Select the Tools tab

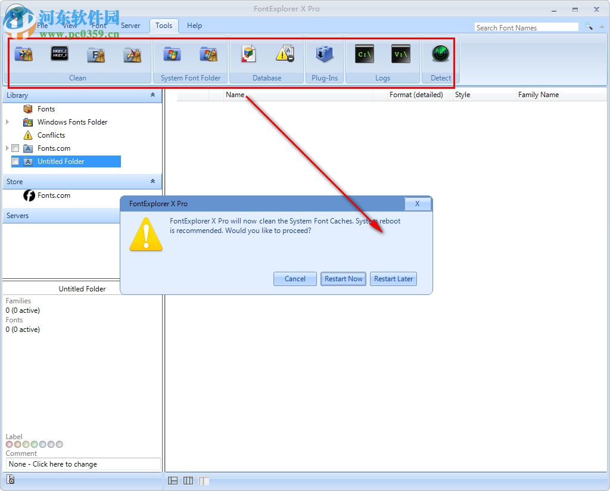tap(164, 26)
